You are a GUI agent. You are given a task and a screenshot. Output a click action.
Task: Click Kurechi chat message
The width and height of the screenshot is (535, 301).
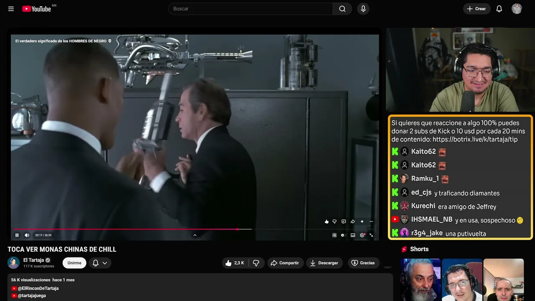(444, 206)
